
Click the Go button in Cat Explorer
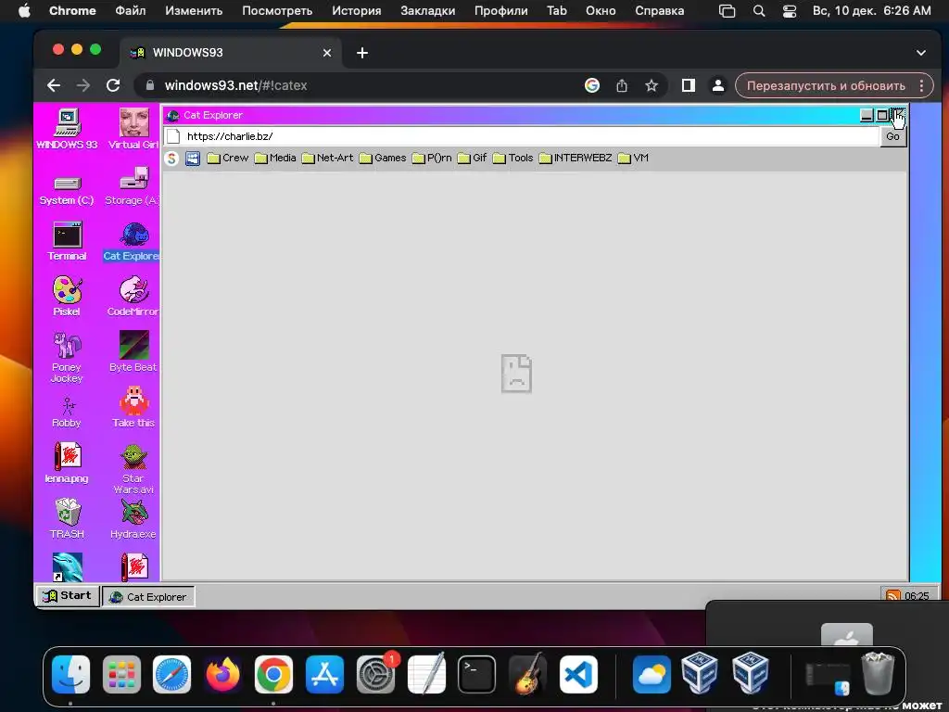click(x=892, y=137)
